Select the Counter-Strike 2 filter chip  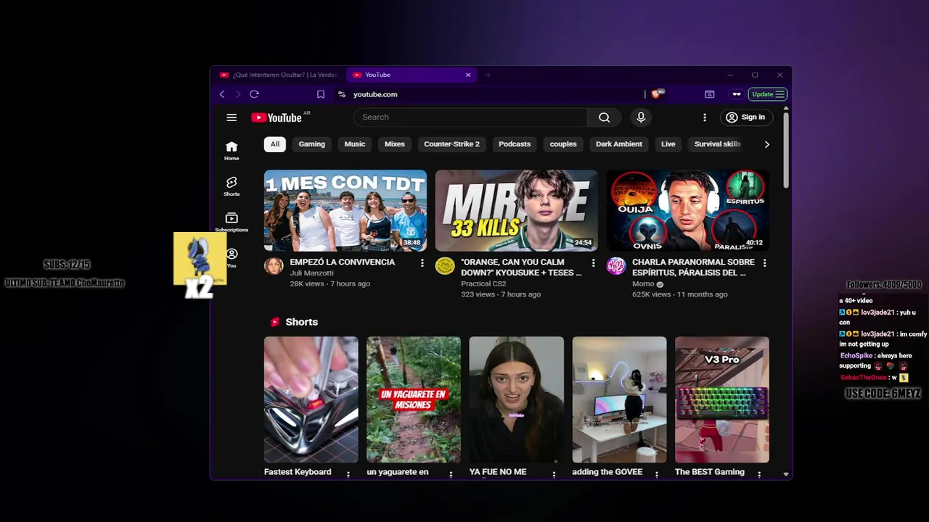[451, 144]
